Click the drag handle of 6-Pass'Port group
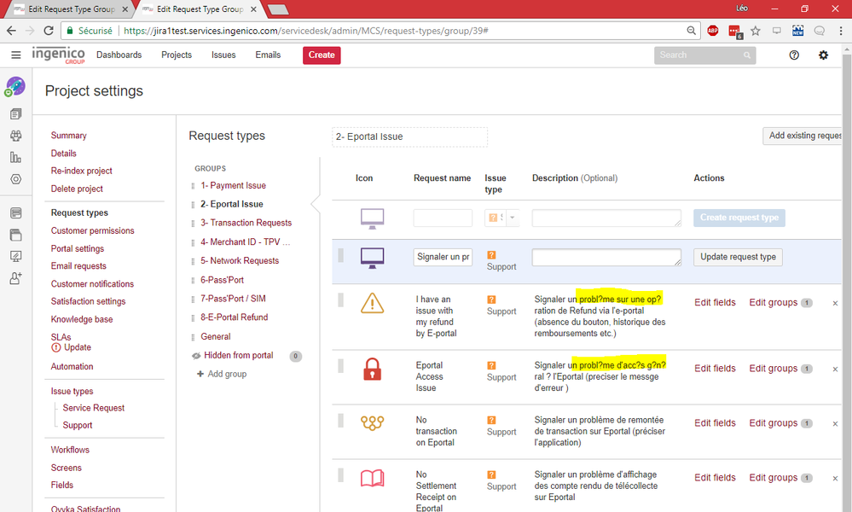Viewport: 852px width, 512px height. pyautogui.click(x=193, y=281)
